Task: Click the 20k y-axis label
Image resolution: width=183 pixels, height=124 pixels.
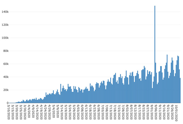Action: point(6,90)
